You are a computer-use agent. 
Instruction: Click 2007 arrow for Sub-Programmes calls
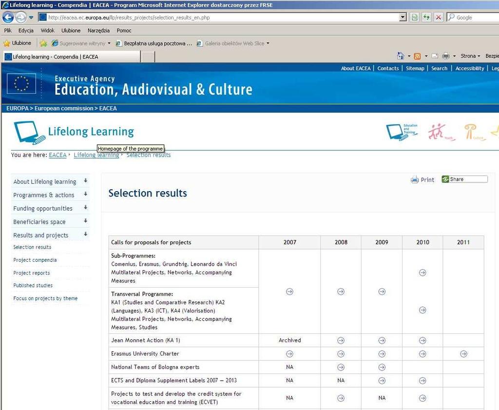point(289,291)
